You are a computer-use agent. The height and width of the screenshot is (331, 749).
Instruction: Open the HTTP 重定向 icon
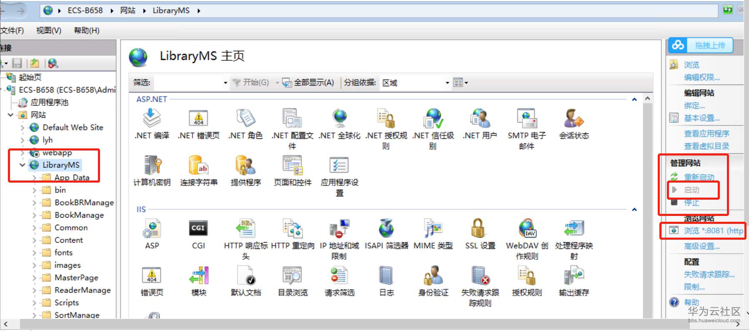293,228
